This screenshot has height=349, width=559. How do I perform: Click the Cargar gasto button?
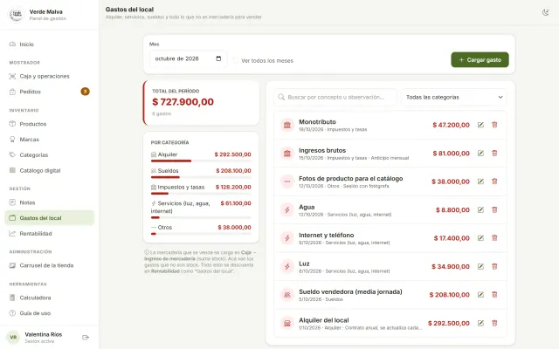(x=480, y=60)
